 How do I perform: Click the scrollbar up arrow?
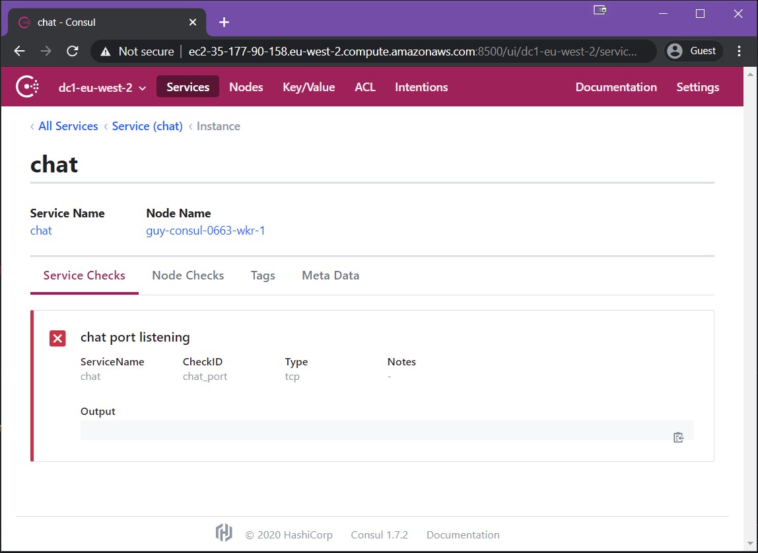(x=750, y=74)
